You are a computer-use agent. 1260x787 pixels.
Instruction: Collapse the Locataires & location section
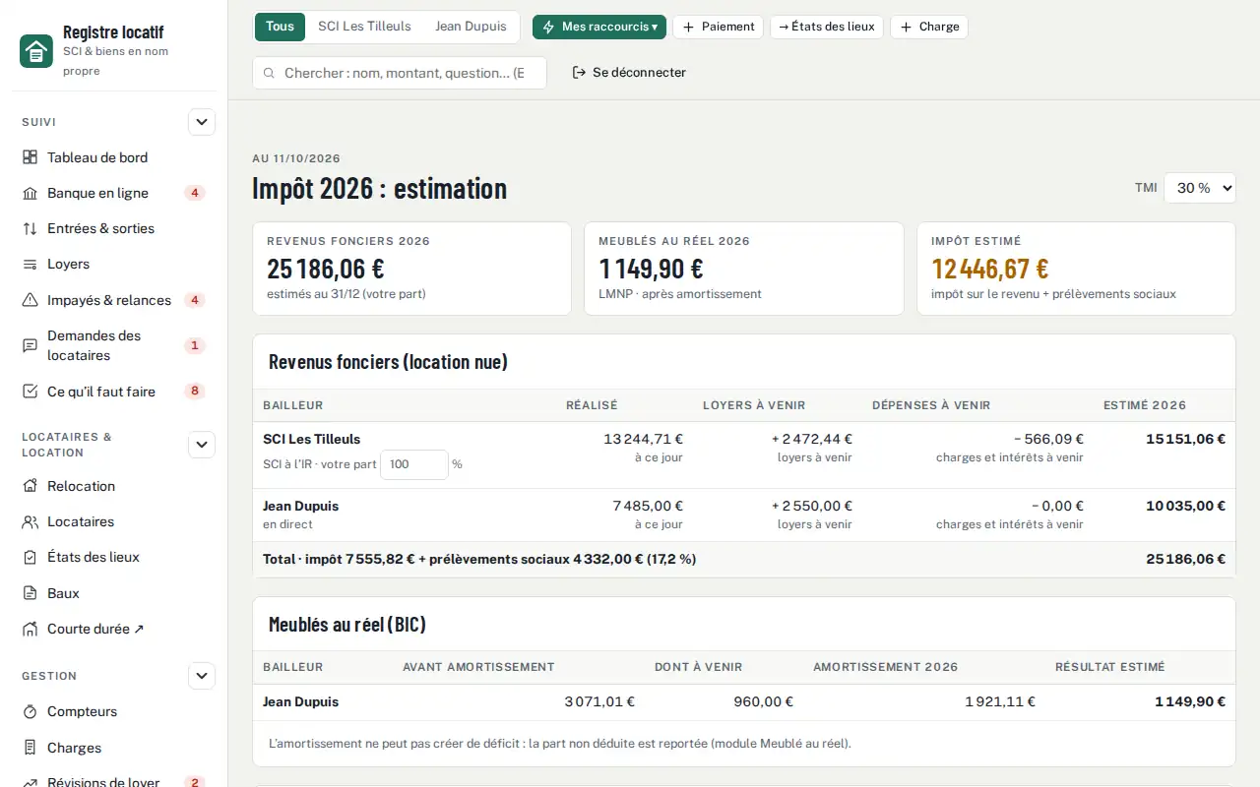pos(202,445)
